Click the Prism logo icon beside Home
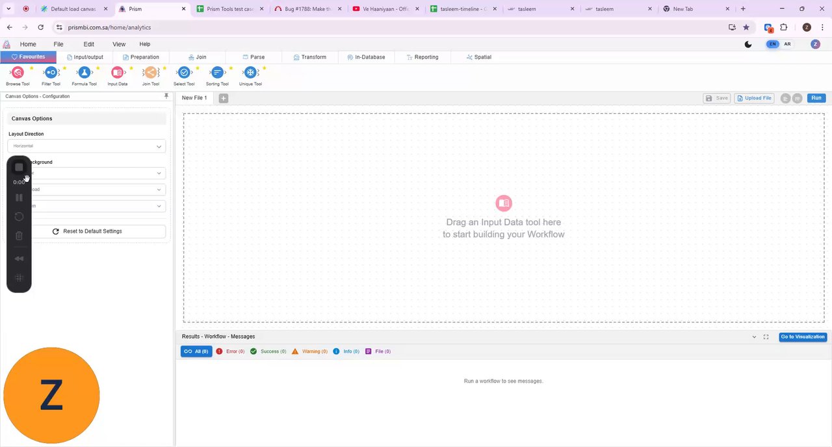Image resolution: width=832 pixels, height=447 pixels. (6, 44)
